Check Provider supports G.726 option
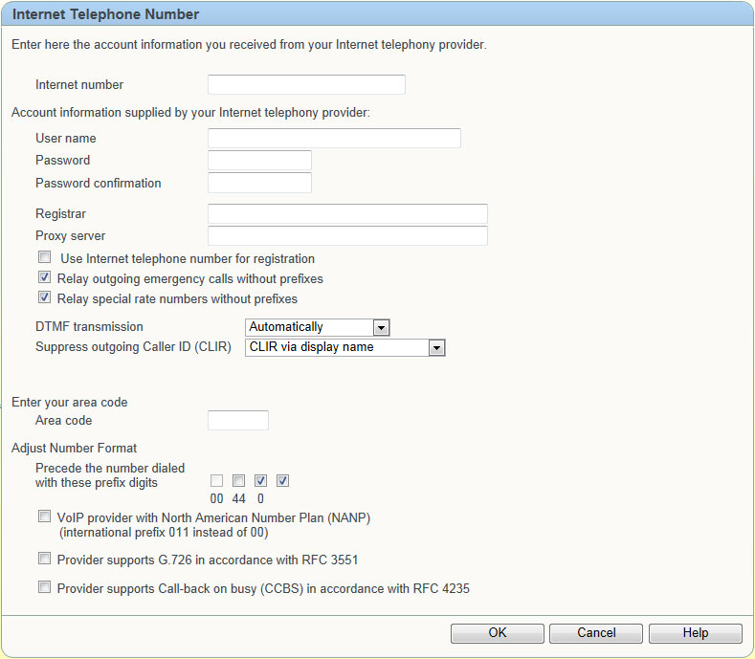The height and width of the screenshot is (659, 755). pyautogui.click(x=45, y=559)
